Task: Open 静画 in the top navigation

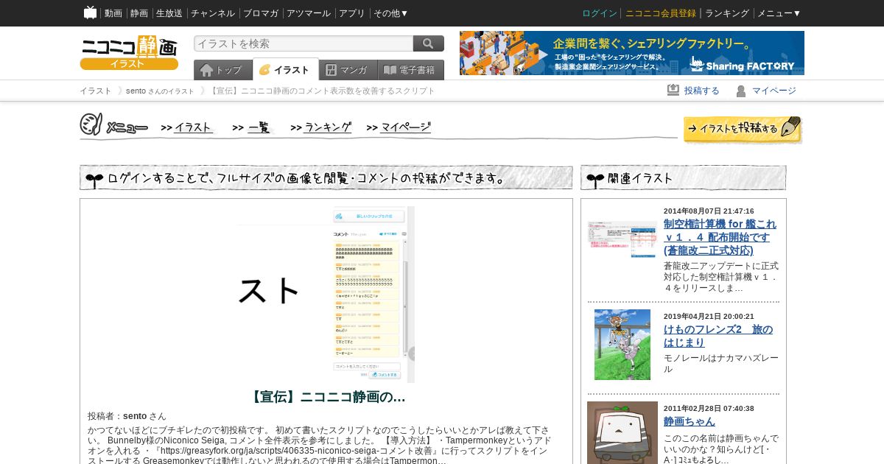Action: [x=139, y=13]
